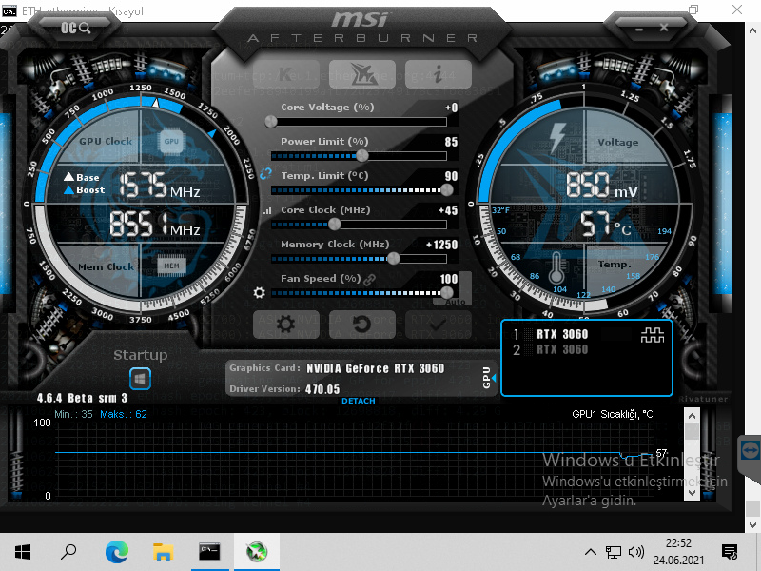Switch to the command prompt taskbar window
Viewport: 761px width, 571px height.
pyautogui.click(x=209, y=552)
